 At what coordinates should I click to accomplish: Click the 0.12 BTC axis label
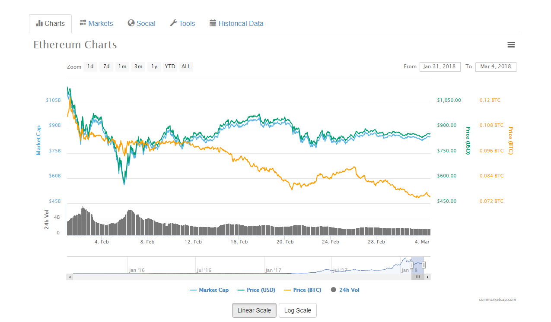pos(490,100)
